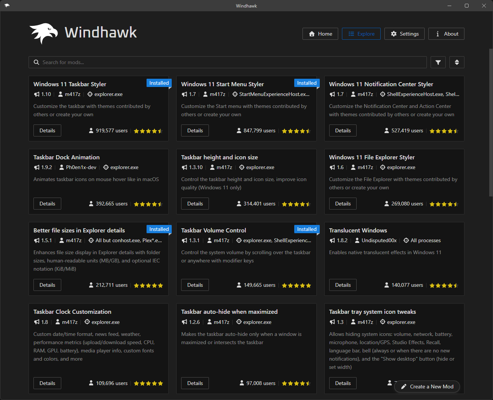Viewport: 493px width, 400px height.
Task: Open the About page
Action: 446,34
